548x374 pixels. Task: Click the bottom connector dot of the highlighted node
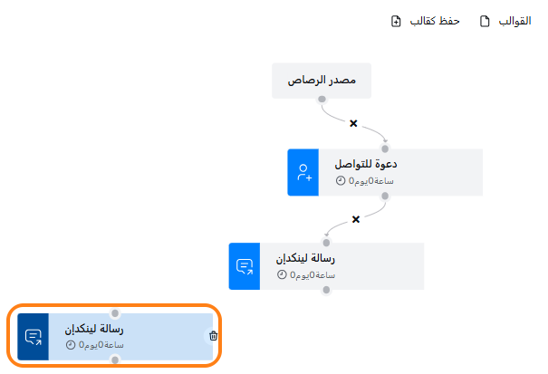[x=114, y=360]
